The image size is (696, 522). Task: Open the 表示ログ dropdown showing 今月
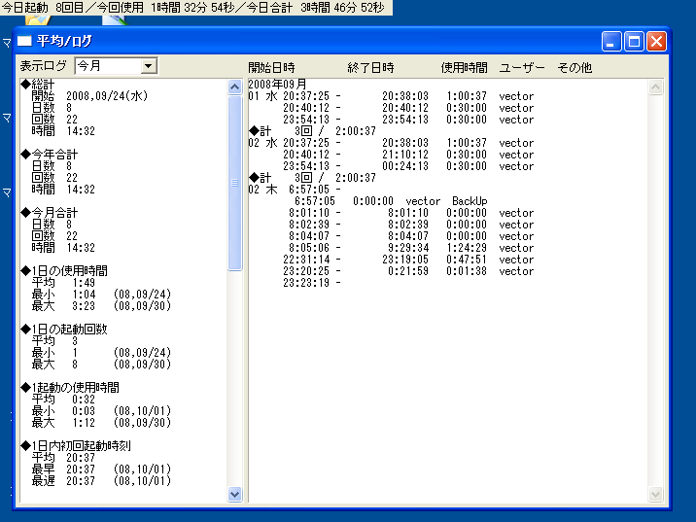pyautogui.click(x=116, y=66)
